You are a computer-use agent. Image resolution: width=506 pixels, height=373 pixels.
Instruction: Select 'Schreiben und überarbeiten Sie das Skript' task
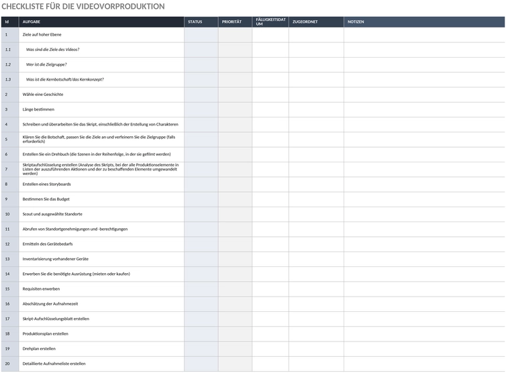(x=101, y=124)
